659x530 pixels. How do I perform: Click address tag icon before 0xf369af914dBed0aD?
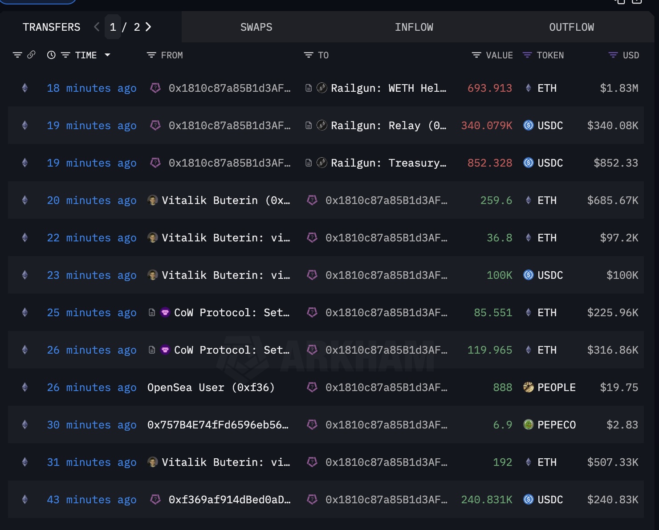pyautogui.click(x=155, y=499)
